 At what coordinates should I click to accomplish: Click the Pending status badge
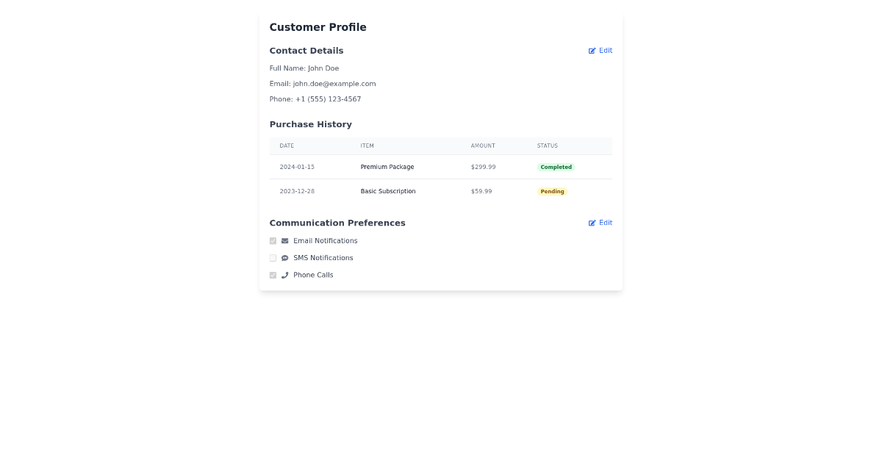[x=552, y=191]
